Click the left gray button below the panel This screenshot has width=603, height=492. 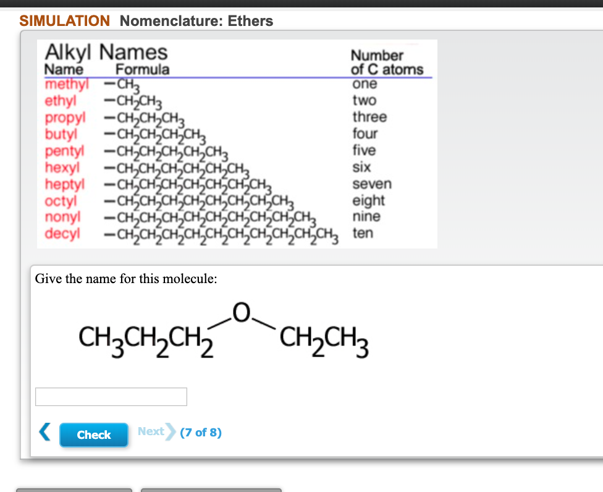coord(74,490)
